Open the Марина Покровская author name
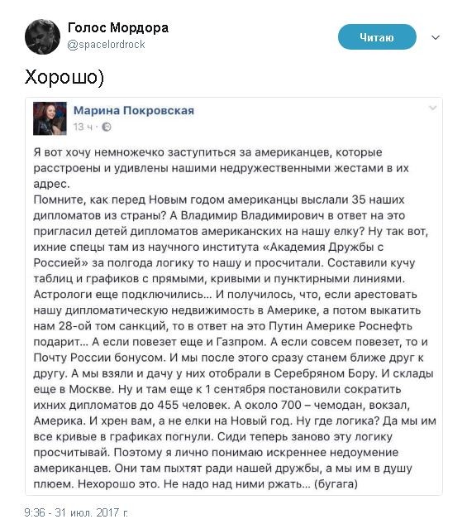Screen dimensions: 467x524 (x=134, y=110)
